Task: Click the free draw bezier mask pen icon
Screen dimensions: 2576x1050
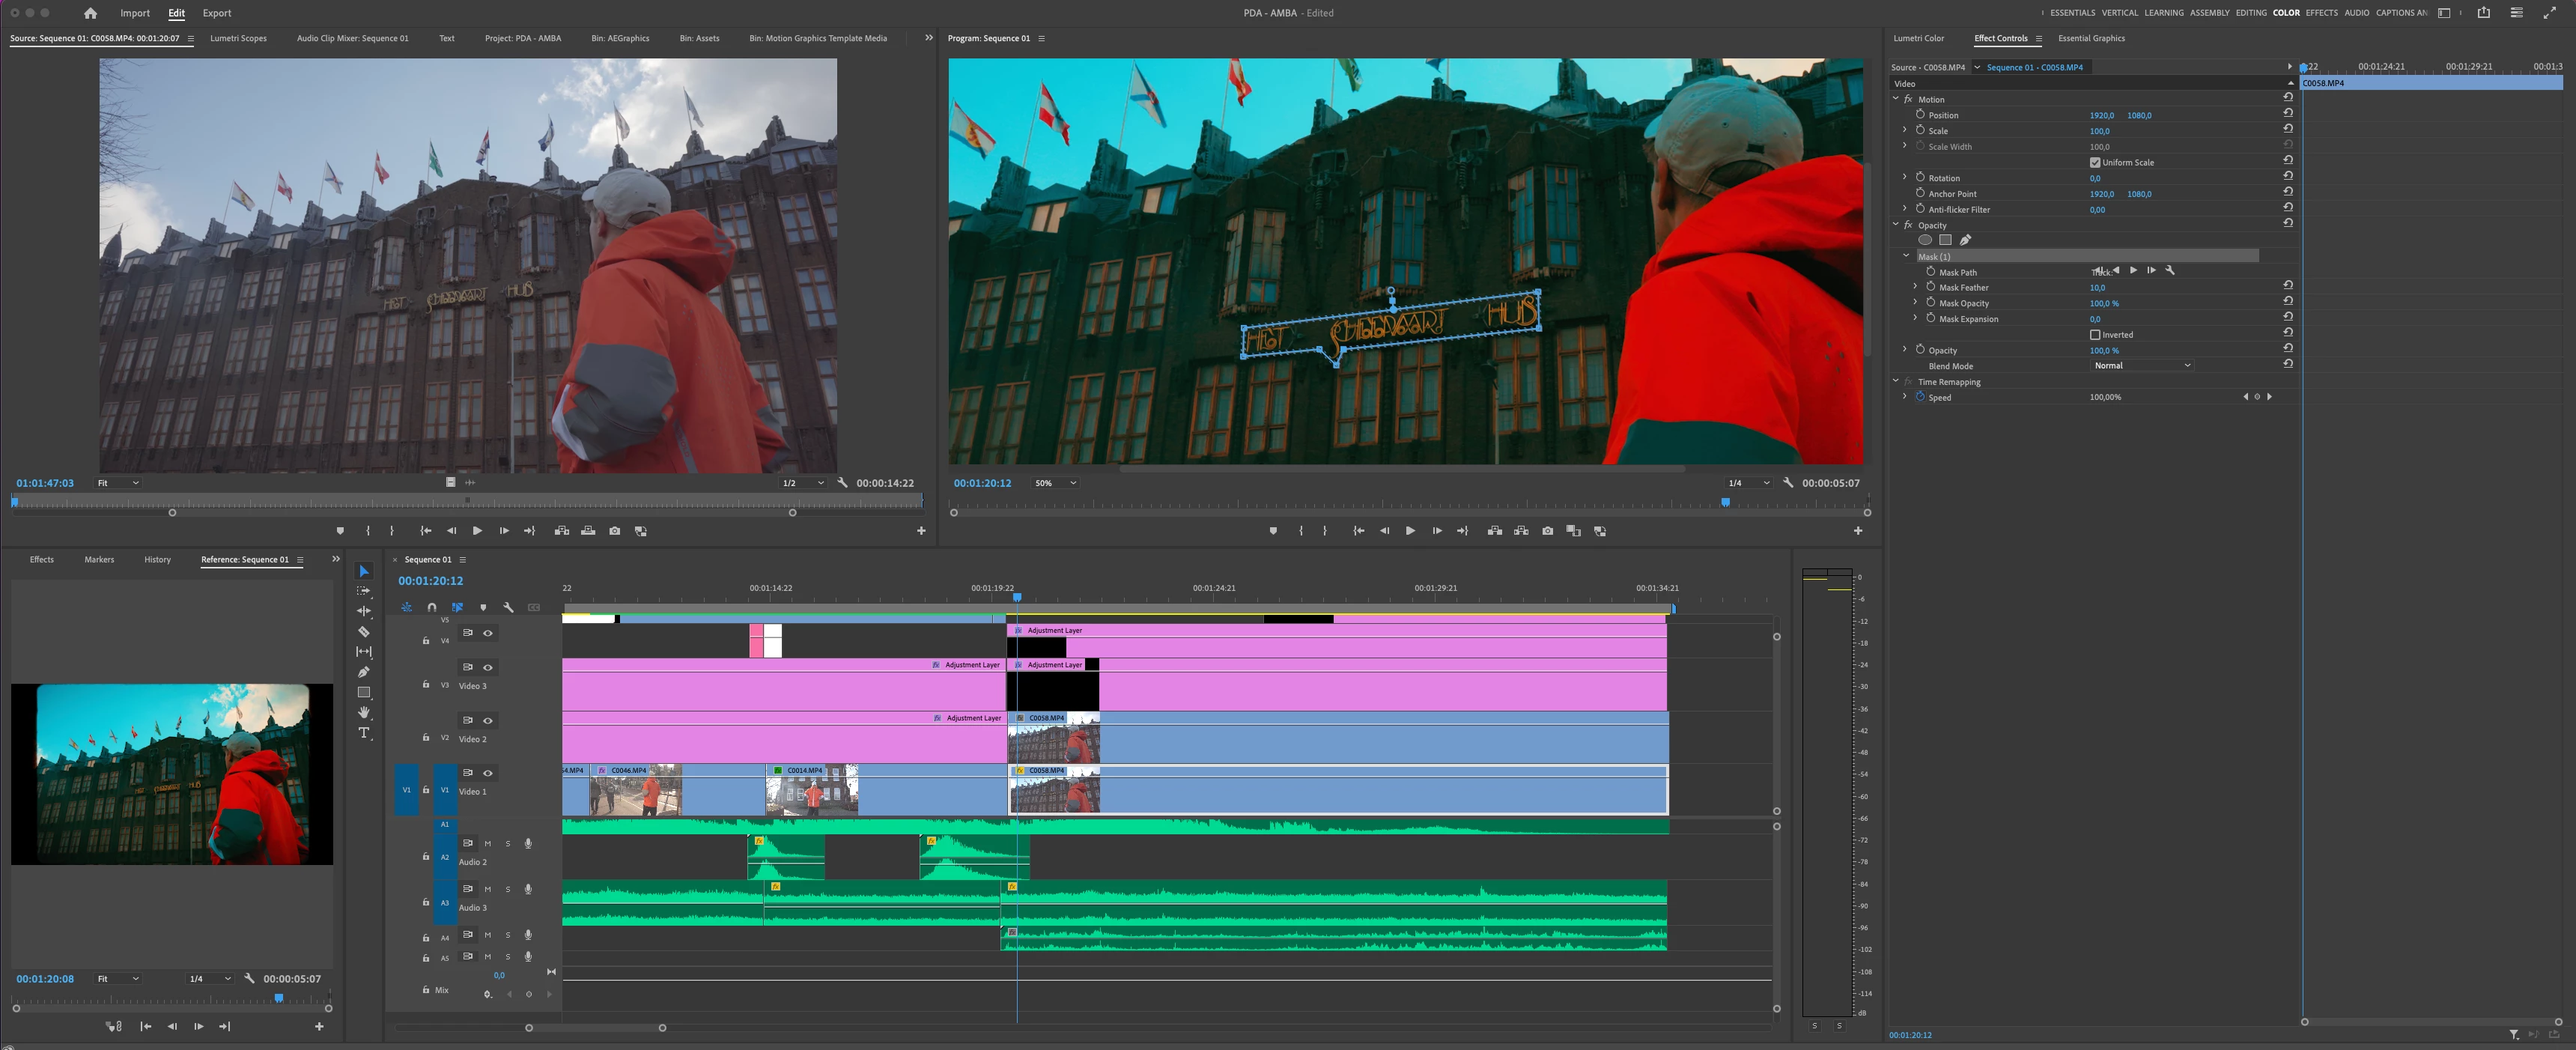Action: coord(1965,240)
